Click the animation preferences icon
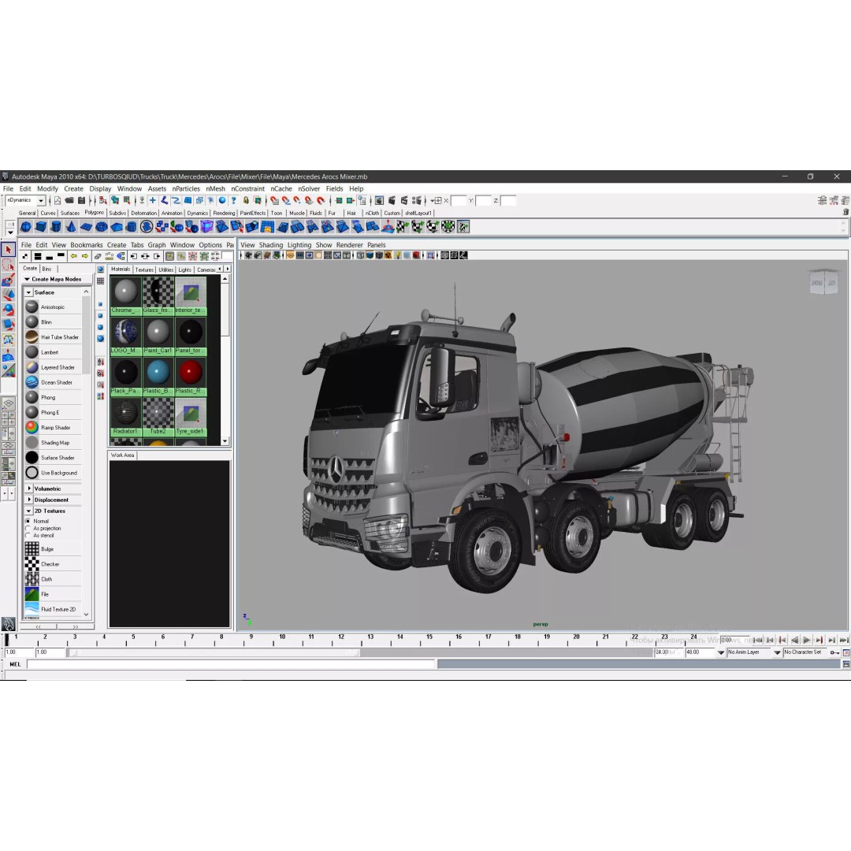Image resolution: width=851 pixels, height=851 pixels. click(846, 652)
